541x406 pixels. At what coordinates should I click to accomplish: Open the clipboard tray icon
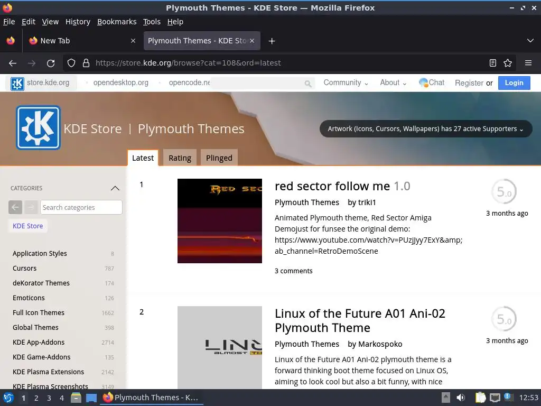click(480, 398)
